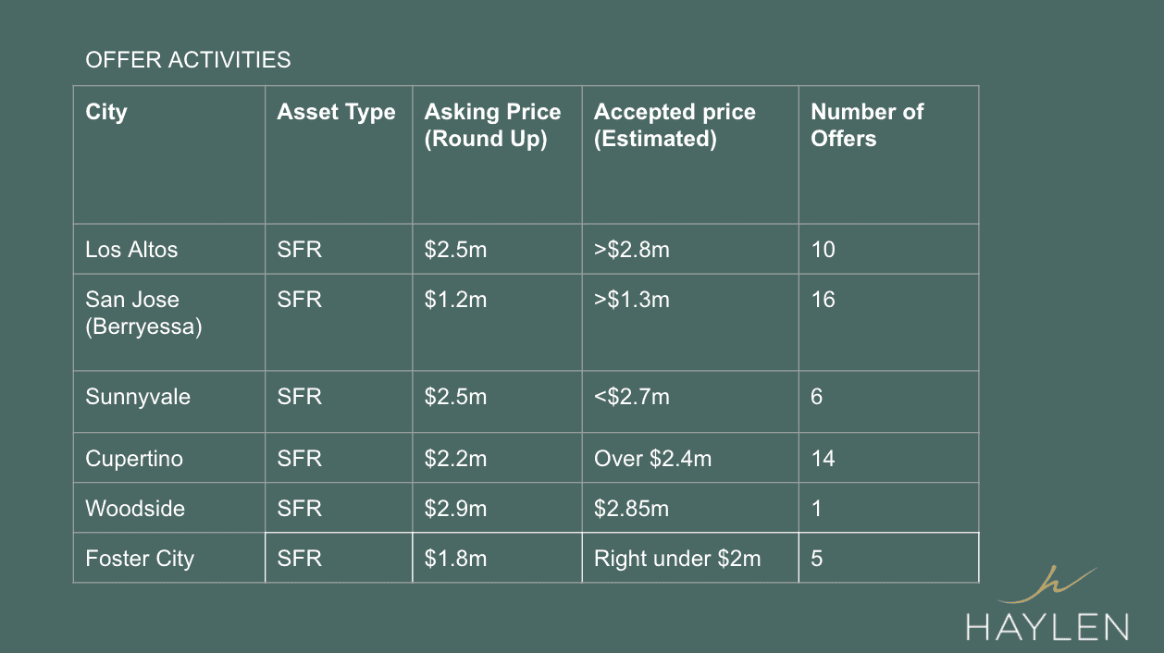Image resolution: width=1164 pixels, height=653 pixels.
Task: Click the Cupertino city cell
Action: pos(169,458)
